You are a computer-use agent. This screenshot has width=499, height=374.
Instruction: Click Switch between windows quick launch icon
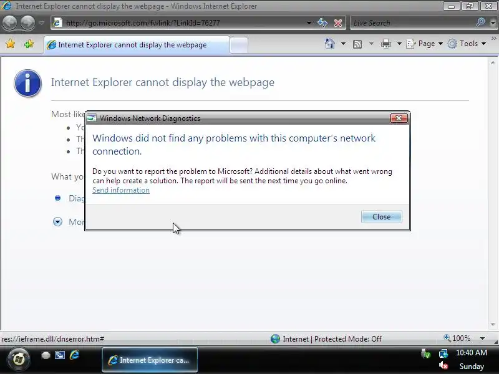click(x=60, y=355)
